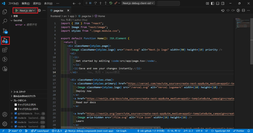Open more editor actions ellipsis

[x=249, y=11]
